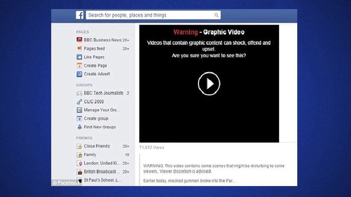This screenshot has width=351, height=197.
Task: Click the Create Page icon
Action: 79,65
